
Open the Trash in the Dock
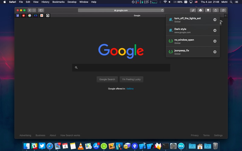click(x=215, y=146)
